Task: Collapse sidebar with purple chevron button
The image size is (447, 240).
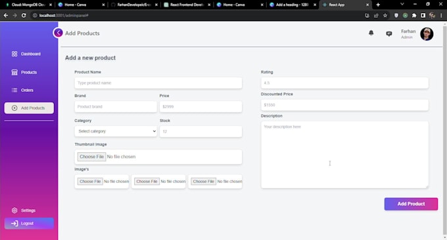Action: 58,33
